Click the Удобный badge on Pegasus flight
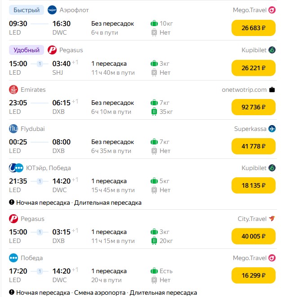Image resolution: width=281 pixels, height=297 pixels. (27, 50)
